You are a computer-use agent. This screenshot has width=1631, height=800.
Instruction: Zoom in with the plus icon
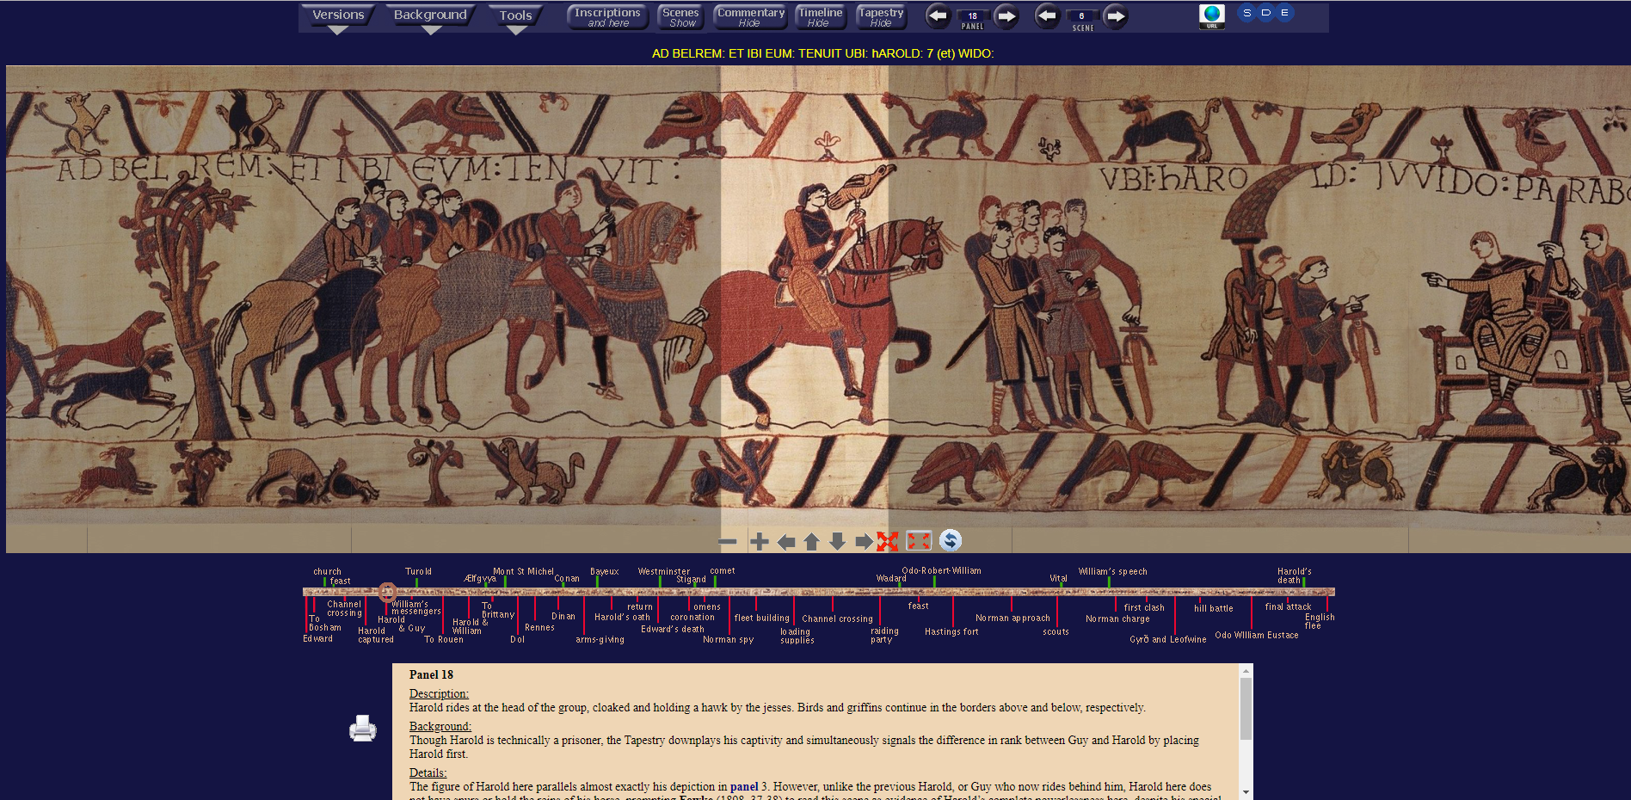point(759,541)
